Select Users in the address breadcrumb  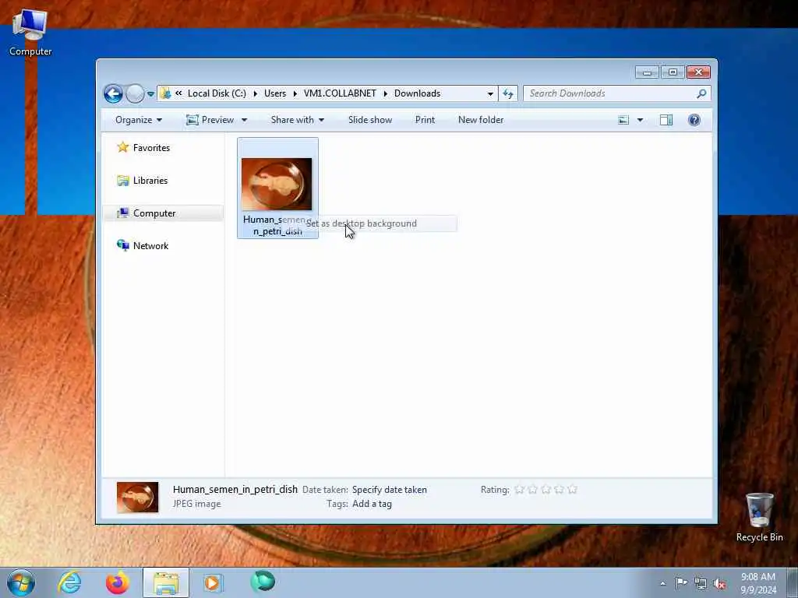(275, 93)
